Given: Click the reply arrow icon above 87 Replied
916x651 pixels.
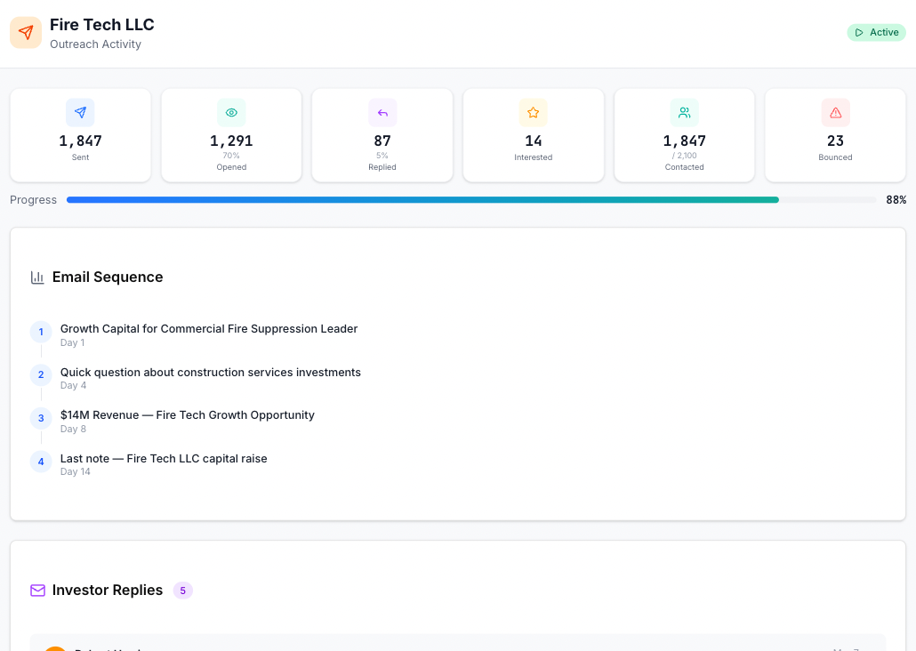Looking at the screenshot, I should click(382, 112).
